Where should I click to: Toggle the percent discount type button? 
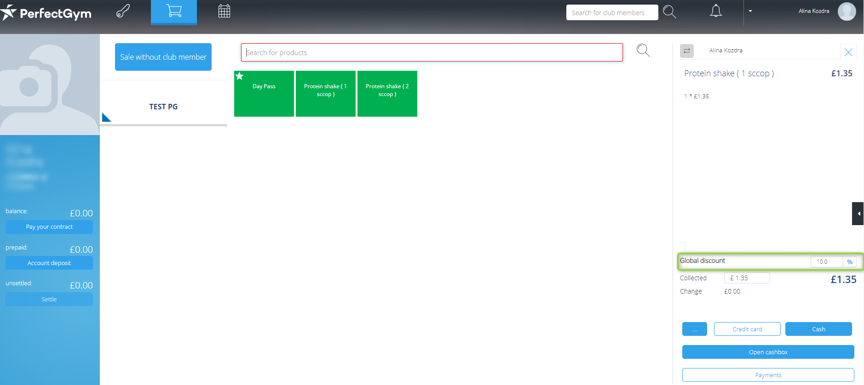tap(849, 262)
